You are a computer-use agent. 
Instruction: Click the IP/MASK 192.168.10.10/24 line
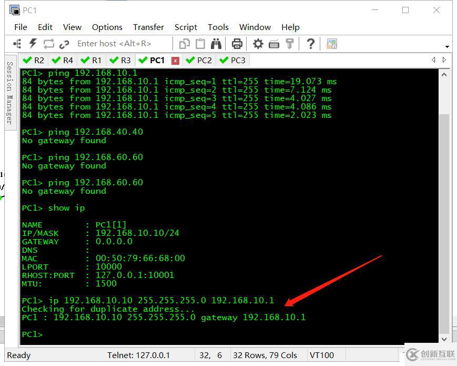click(100, 233)
